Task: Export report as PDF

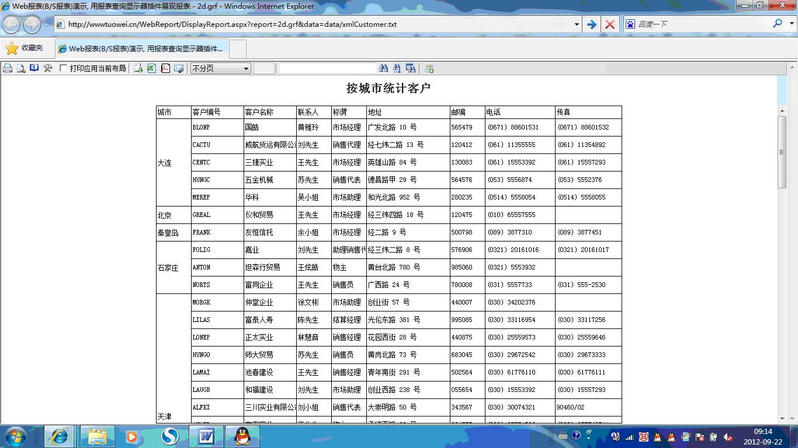Action: pyautogui.click(x=165, y=68)
